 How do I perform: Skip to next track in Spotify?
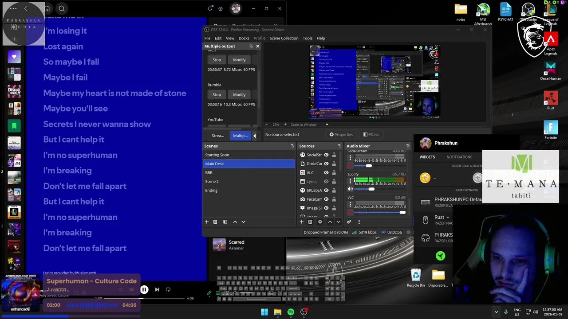(x=157, y=290)
